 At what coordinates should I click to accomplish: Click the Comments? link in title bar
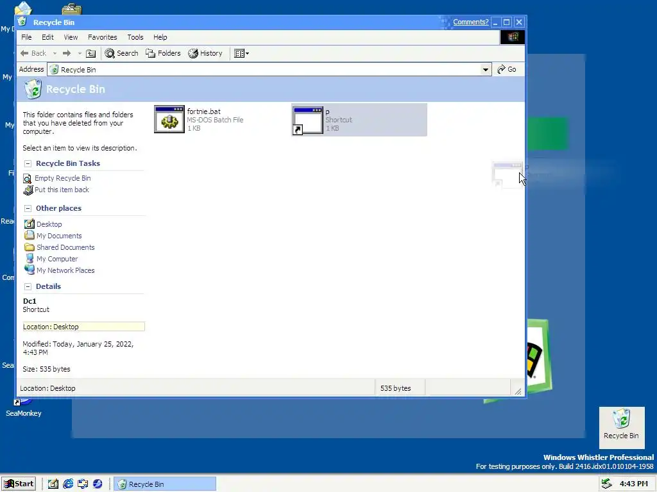[470, 22]
